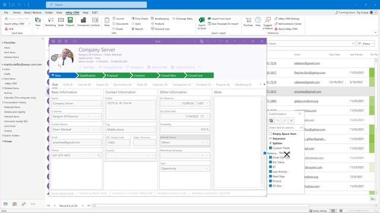Viewport: 380px width, 213px height.
Task: Open the Tasks module in the ribbon
Action: pyautogui.click(x=107, y=22)
